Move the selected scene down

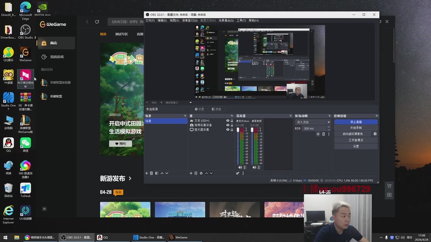[167, 173]
